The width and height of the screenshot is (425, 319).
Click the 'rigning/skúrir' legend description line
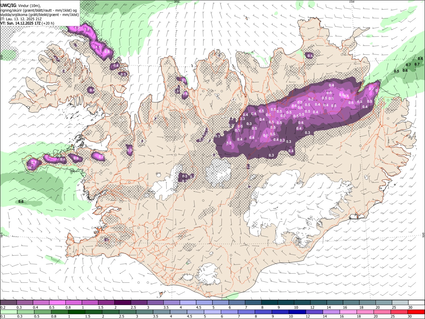(x=39, y=10)
